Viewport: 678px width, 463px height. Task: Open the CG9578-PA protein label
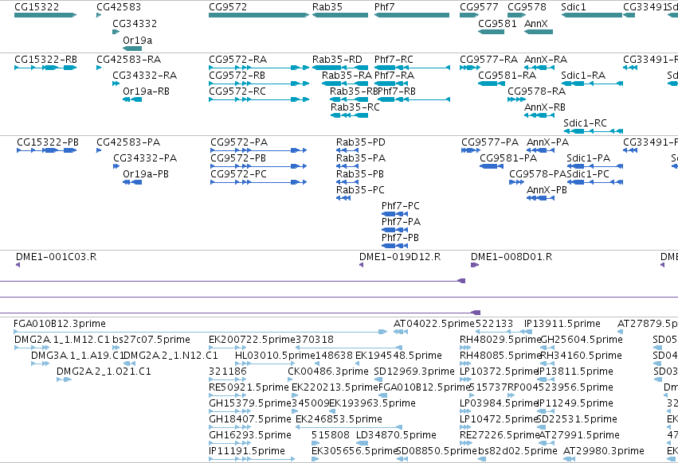coord(538,174)
